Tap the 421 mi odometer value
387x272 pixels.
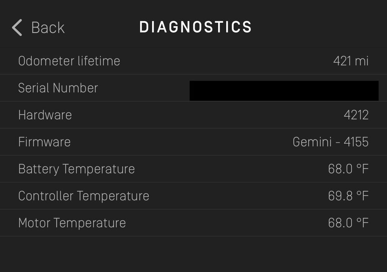pos(351,61)
